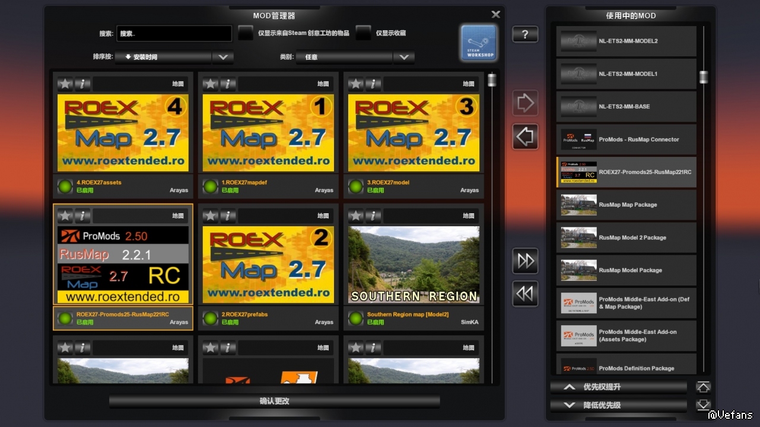Select RusMap Model Package in active list
Image resolution: width=760 pixels, height=427 pixels.
tap(626, 270)
